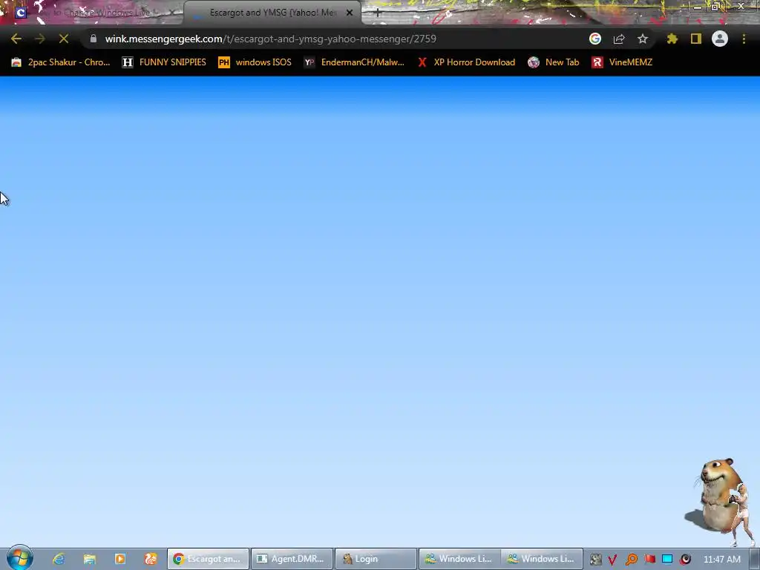
Task: Switch to the Agent.DMR window
Action: (292, 559)
